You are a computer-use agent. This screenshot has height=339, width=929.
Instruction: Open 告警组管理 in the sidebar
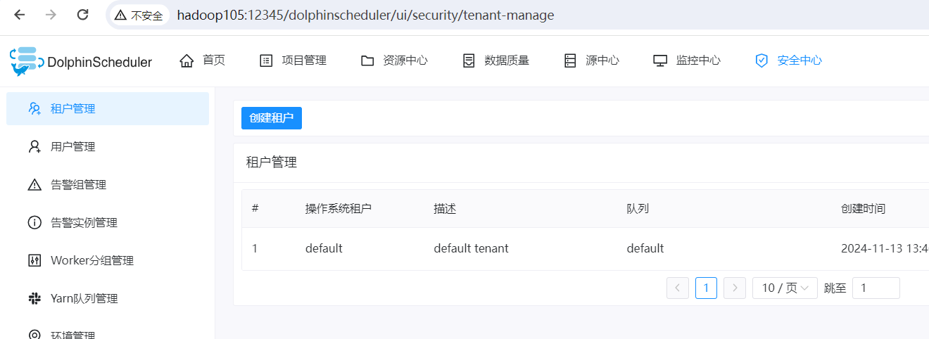click(108, 184)
